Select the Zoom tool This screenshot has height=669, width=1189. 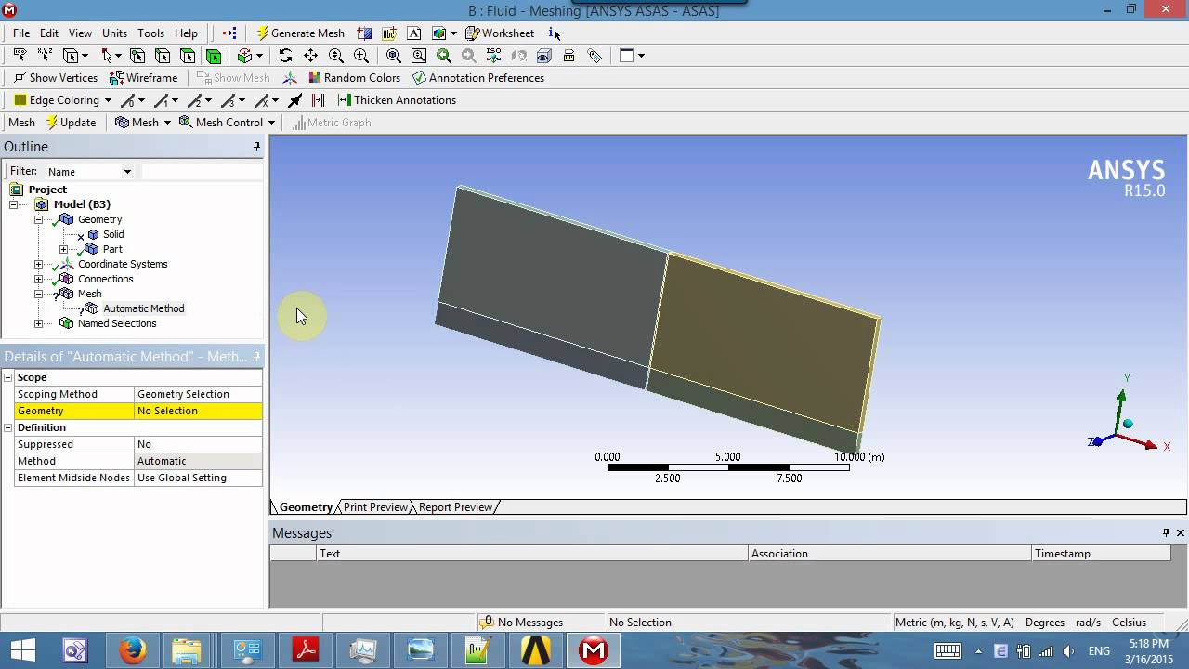pyautogui.click(x=335, y=56)
